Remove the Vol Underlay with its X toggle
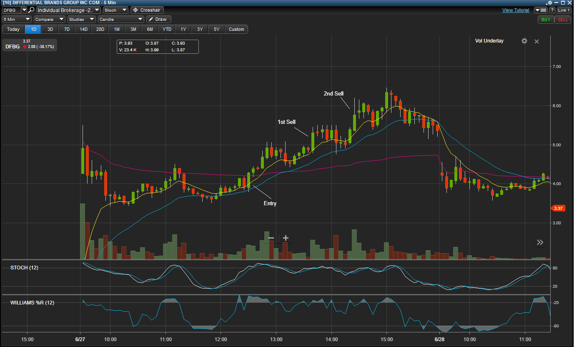Image resolution: width=574 pixels, height=347 pixels. [x=536, y=41]
